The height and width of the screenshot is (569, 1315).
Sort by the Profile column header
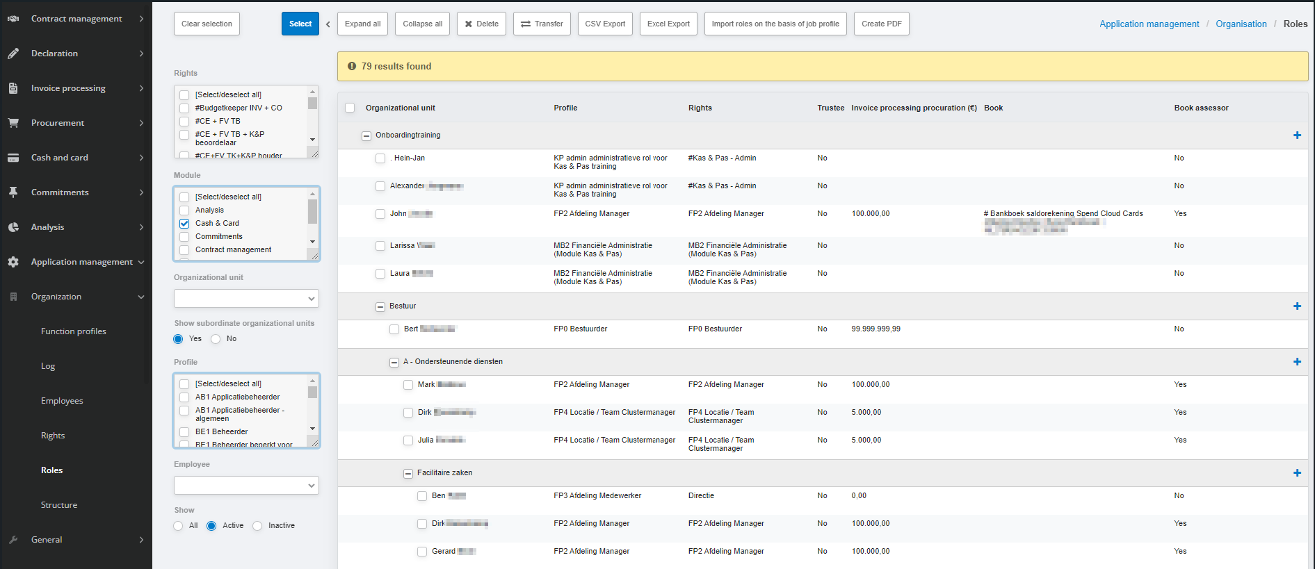coord(565,108)
